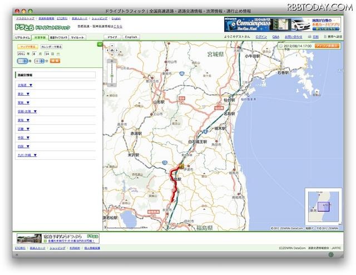The width and height of the screenshot is (356, 275).
Task: Switch to the マイルート tab
Action: tap(77, 37)
